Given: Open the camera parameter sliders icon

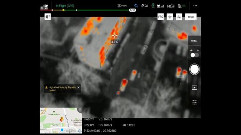Looking at the screenshot, I should pos(194,102).
